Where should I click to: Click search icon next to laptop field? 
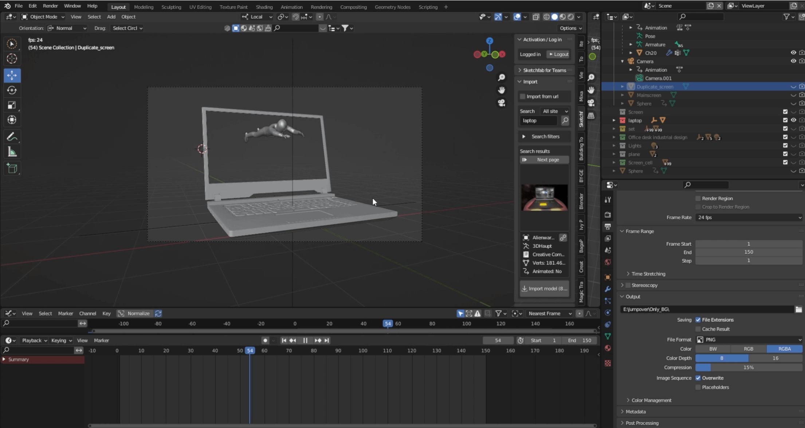point(565,120)
